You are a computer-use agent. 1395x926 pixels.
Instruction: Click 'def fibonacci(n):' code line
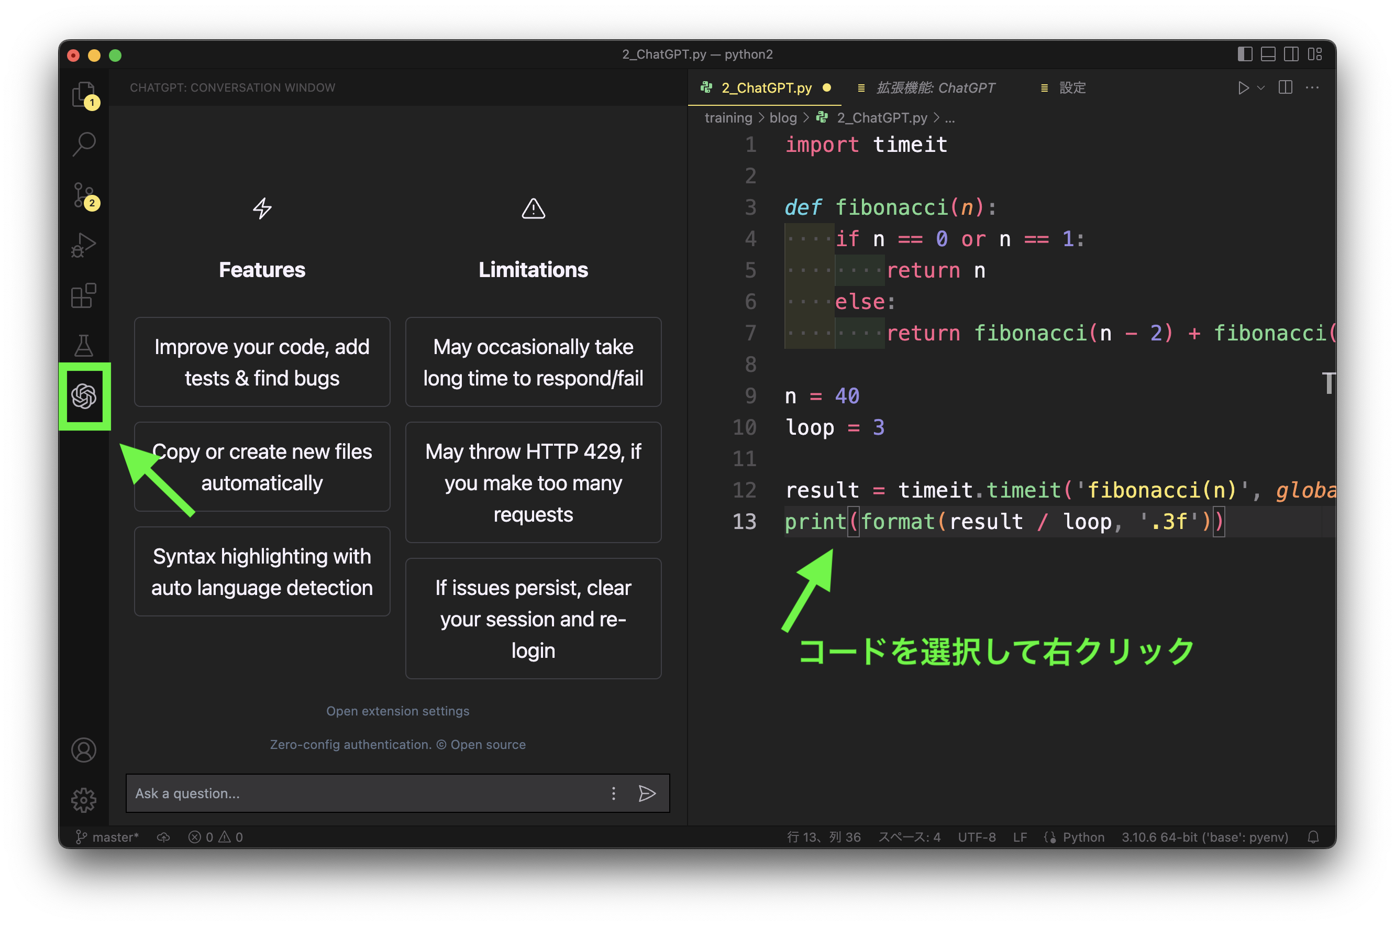[x=890, y=207]
